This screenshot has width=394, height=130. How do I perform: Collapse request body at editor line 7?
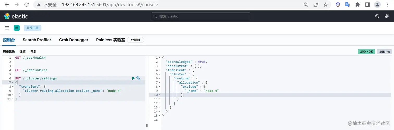[x=13, y=83]
